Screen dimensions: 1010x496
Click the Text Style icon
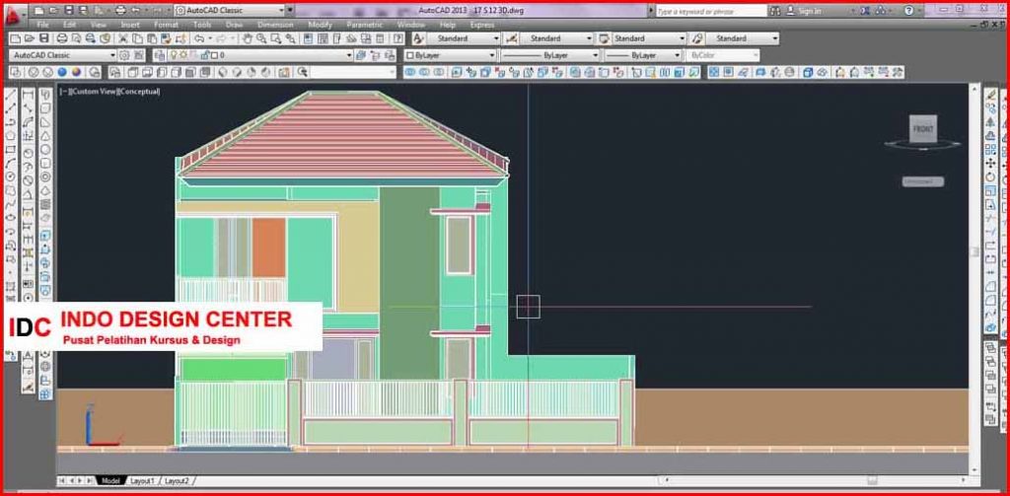click(x=418, y=38)
